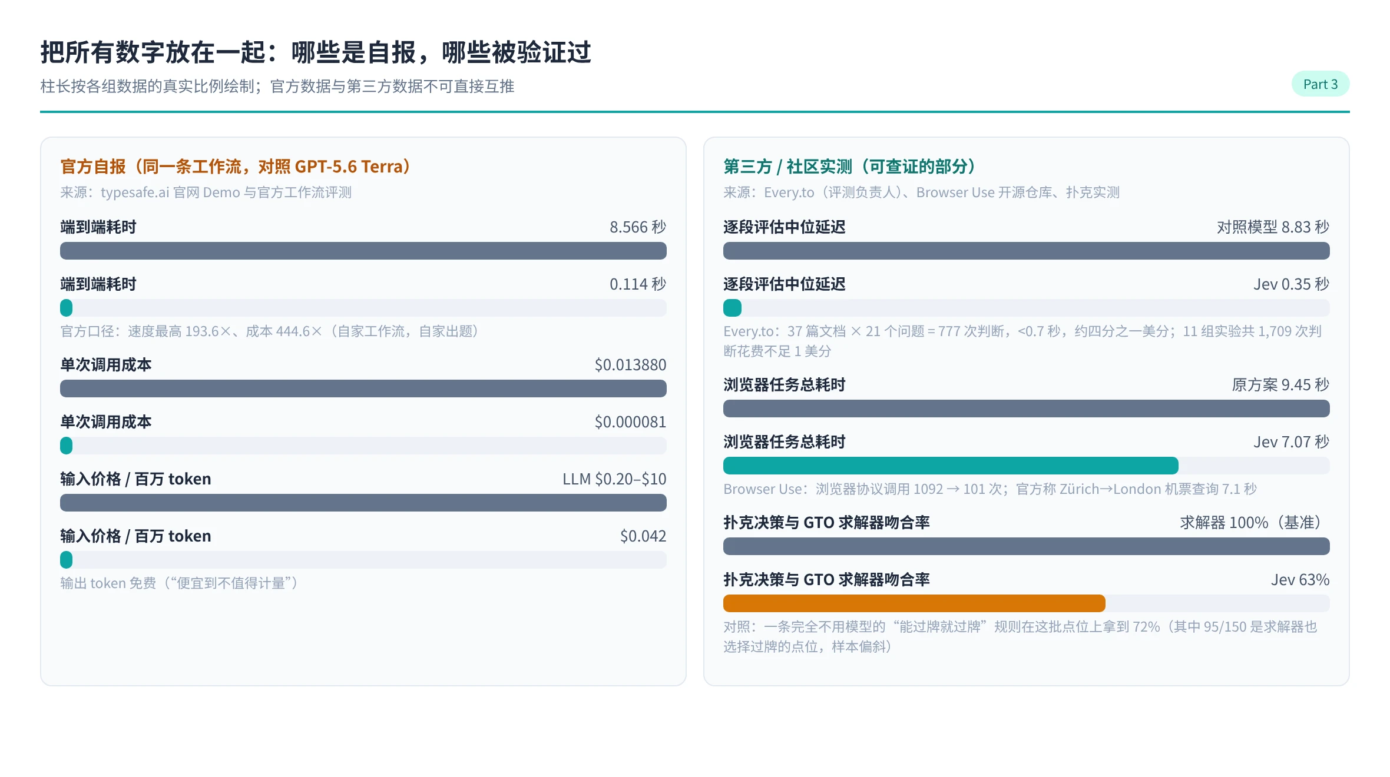Click the note 对照：一条完全不用模型的
Screen dimensions: 1390x777
click(x=1021, y=637)
